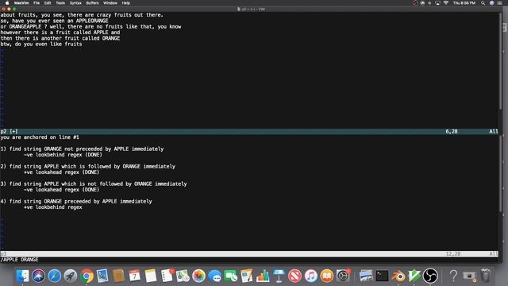Viewport: 508px width, 286px height.
Task: Open iTunes from the dock
Action: click(310, 276)
